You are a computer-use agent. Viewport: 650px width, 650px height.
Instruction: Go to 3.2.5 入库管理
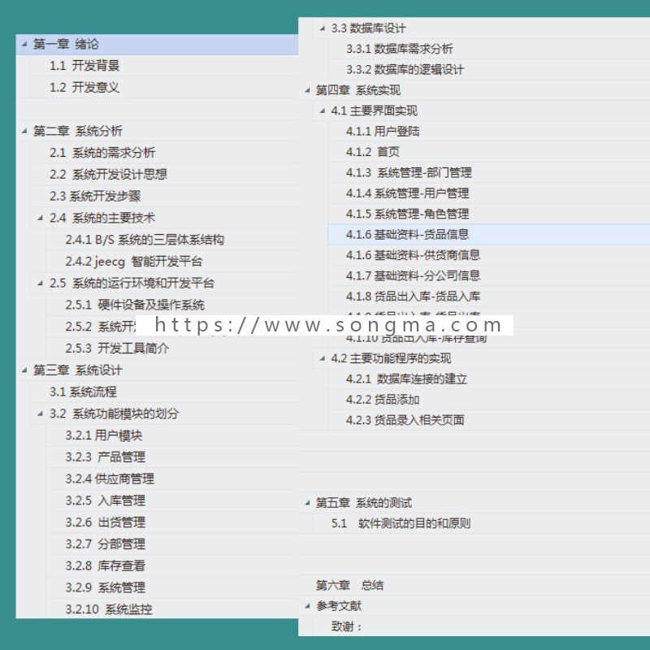106,500
